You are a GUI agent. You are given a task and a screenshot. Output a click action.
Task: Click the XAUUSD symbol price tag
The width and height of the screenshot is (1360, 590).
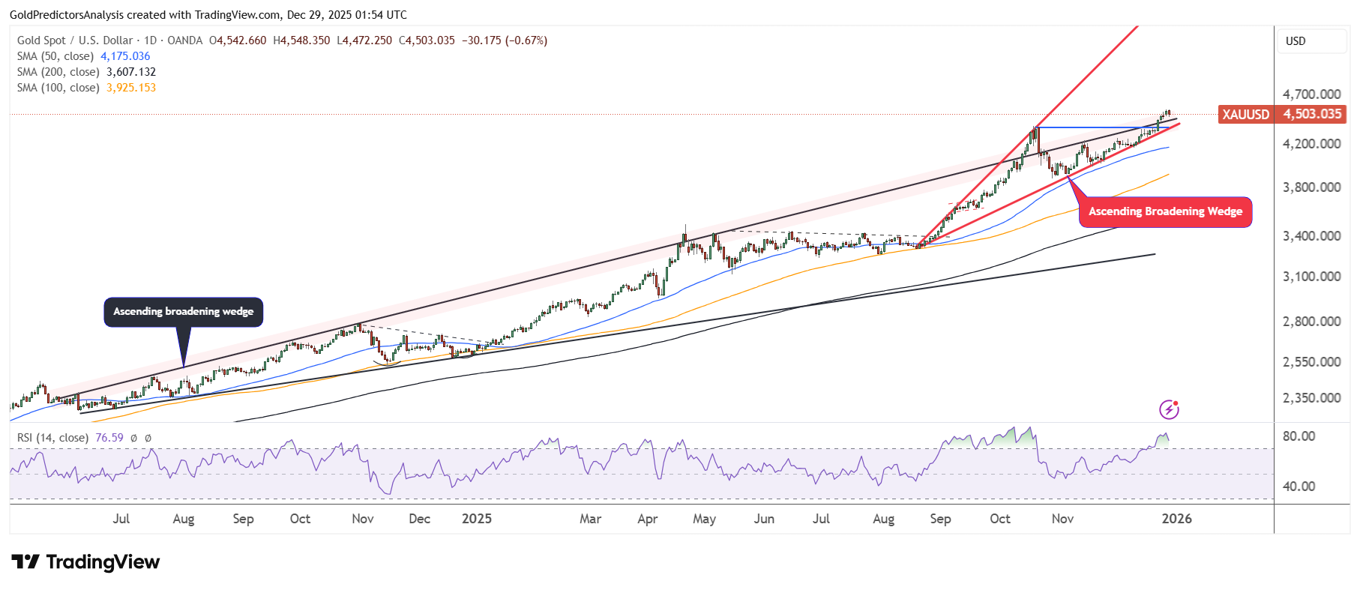point(1245,115)
